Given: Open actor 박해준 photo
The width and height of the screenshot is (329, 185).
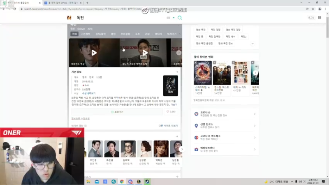Looking at the screenshot, I should coord(161,149).
